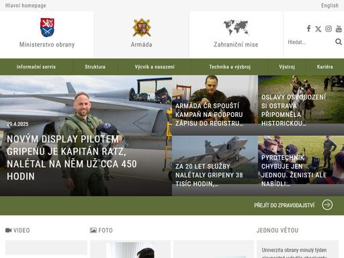This screenshot has width=344, height=258.
Task: Click the arrow circle next to Přejít do zpravodajství
Action: (x=327, y=205)
